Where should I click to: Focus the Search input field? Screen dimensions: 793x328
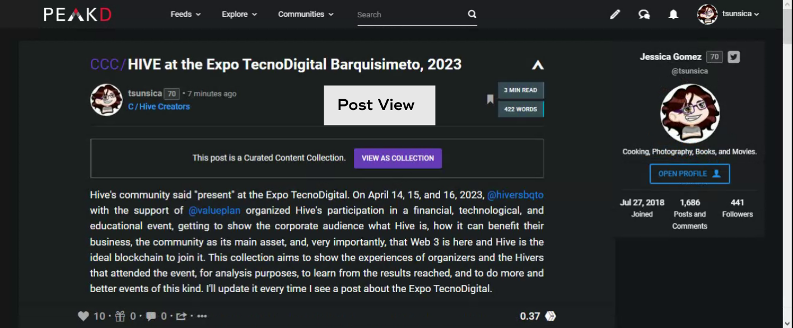coord(411,15)
